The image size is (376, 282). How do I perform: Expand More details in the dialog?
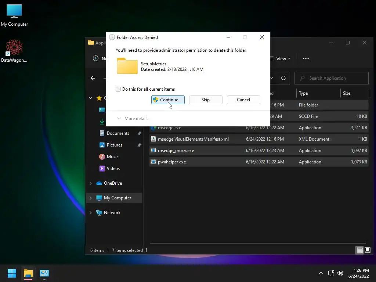[x=133, y=119]
